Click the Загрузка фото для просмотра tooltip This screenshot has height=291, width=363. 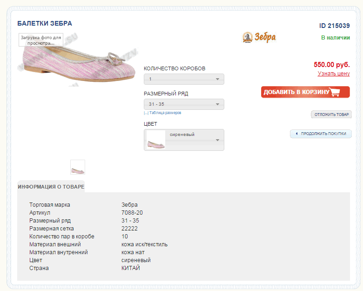[41, 40]
